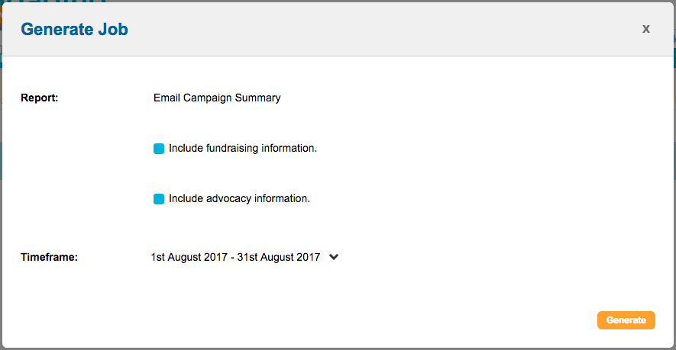Click the Timeframe: field label
Screen dimensions: 676x350
pyautogui.click(x=50, y=257)
